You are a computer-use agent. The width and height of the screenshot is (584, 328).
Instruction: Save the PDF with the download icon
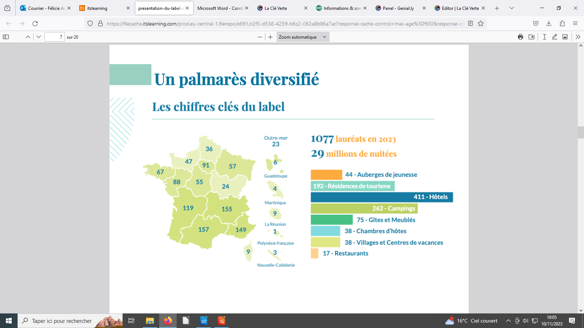[x=531, y=37]
